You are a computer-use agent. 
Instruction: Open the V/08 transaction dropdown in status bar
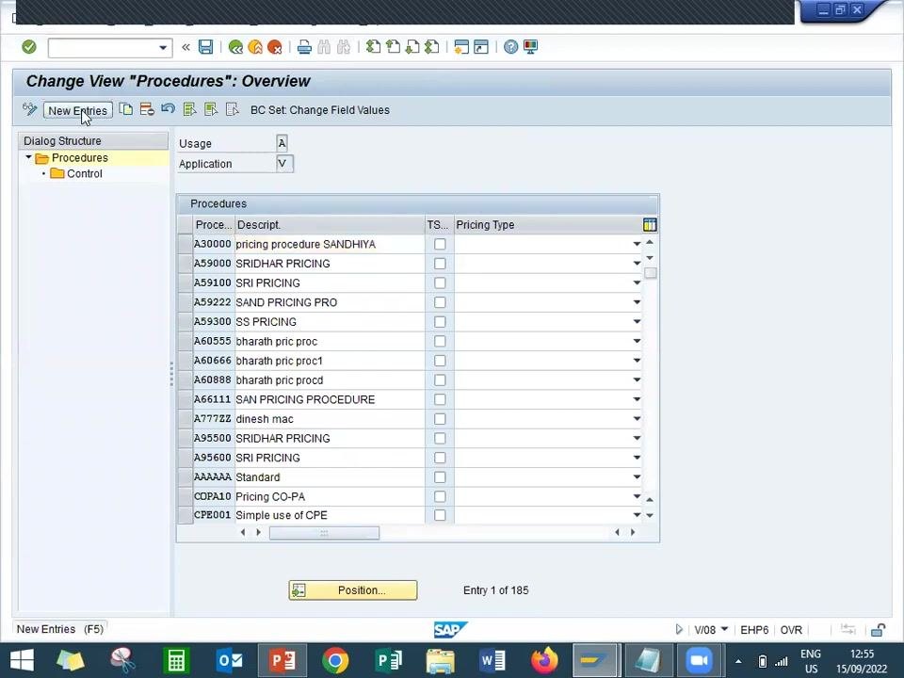click(725, 630)
